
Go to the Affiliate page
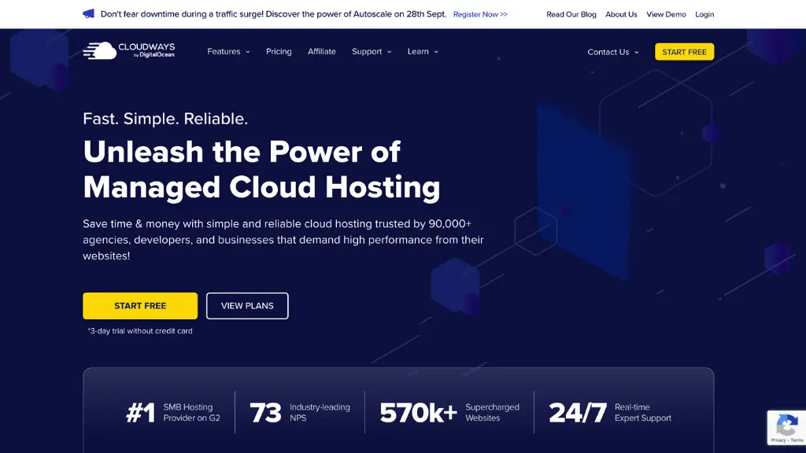322,51
